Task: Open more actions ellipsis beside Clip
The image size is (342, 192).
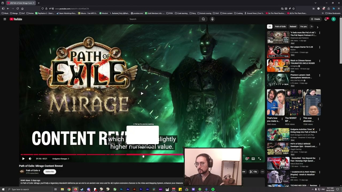Action: click(262, 172)
